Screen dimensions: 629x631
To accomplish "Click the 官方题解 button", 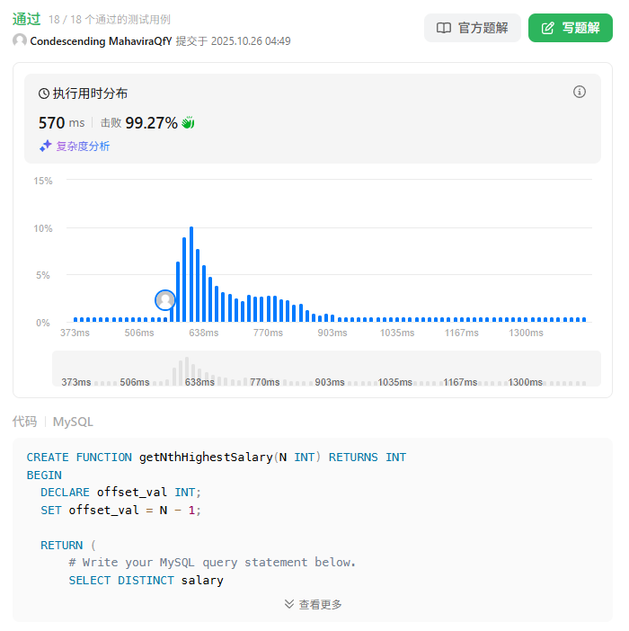I will point(473,28).
